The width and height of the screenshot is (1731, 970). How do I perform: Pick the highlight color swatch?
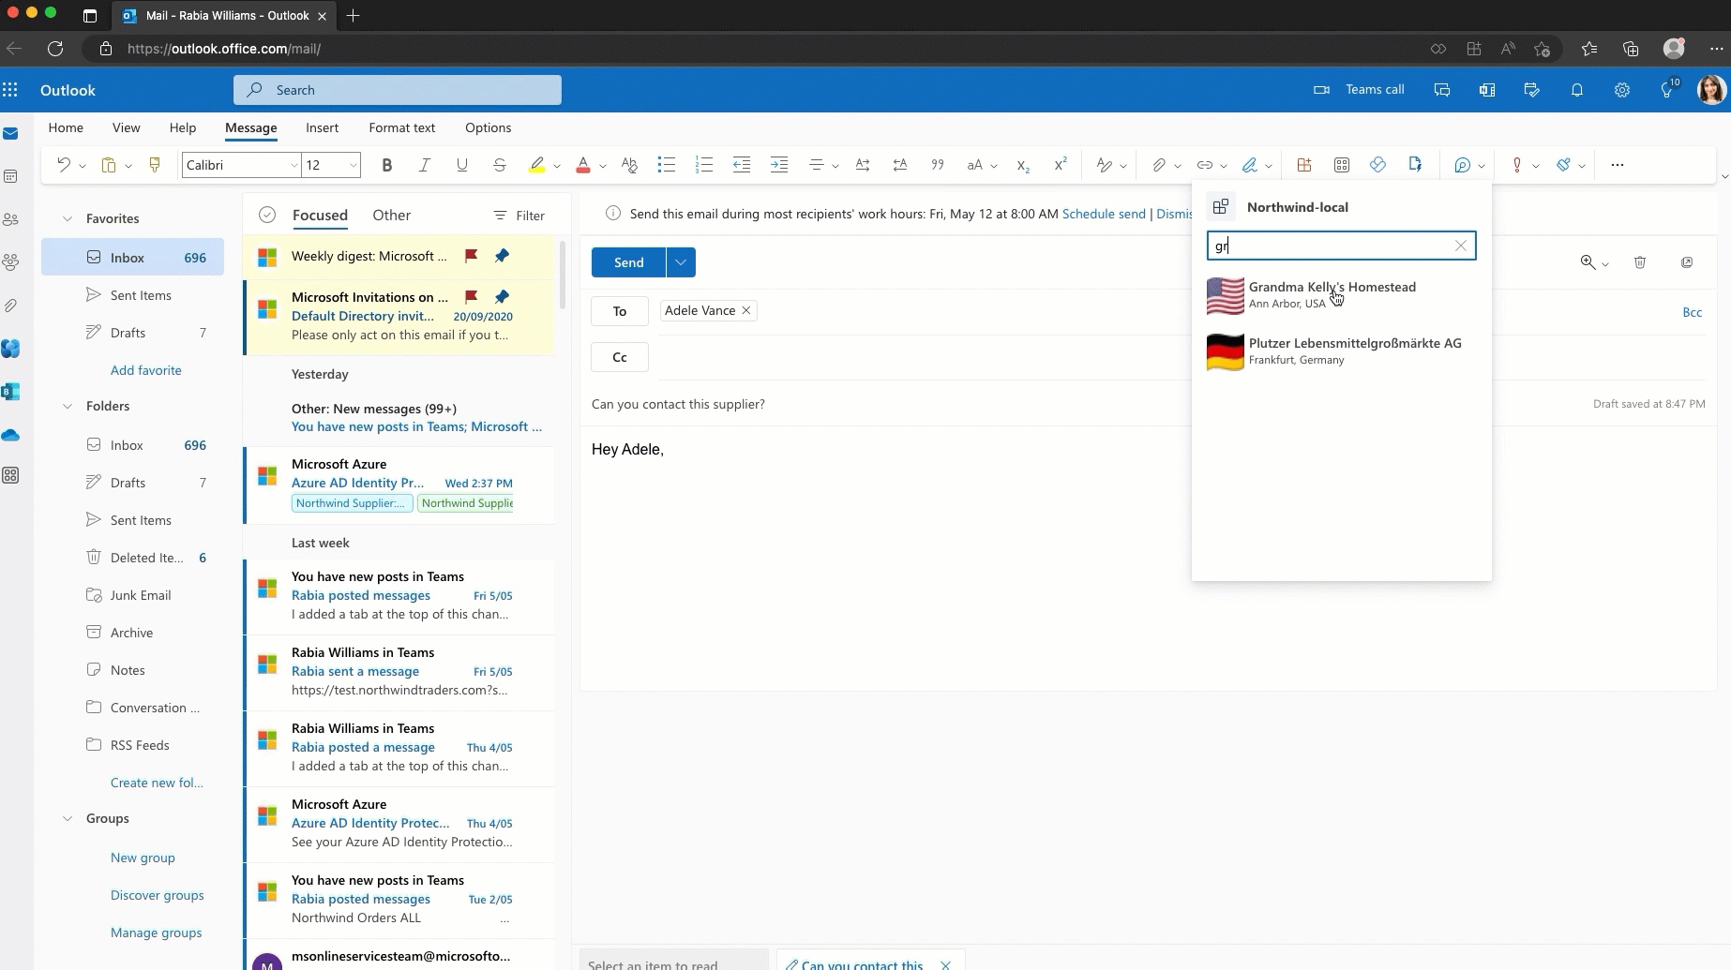point(536,165)
